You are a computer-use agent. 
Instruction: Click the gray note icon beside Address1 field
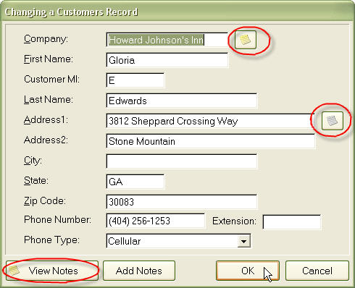pyautogui.click(x=333, y=121)
